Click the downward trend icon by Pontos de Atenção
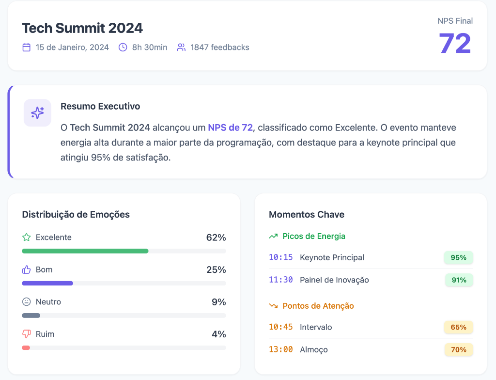This screenshot has width=496, height=380. point(273,306)
